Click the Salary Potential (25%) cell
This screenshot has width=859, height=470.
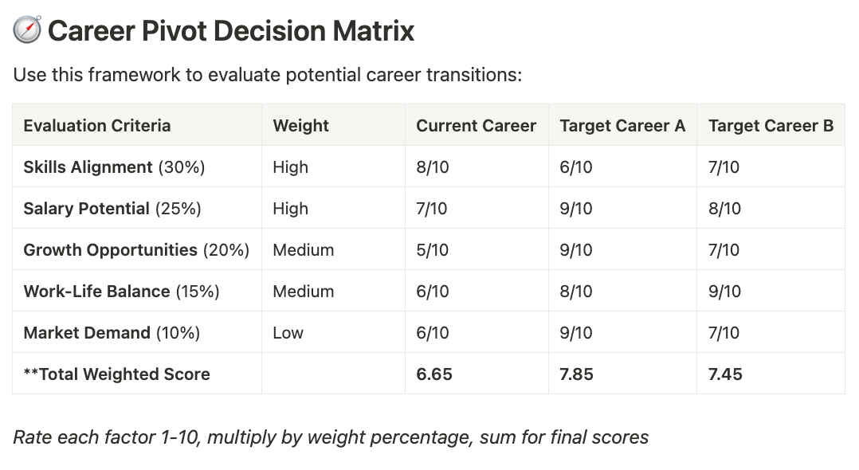pyautogui.click(x=112, y=209)
